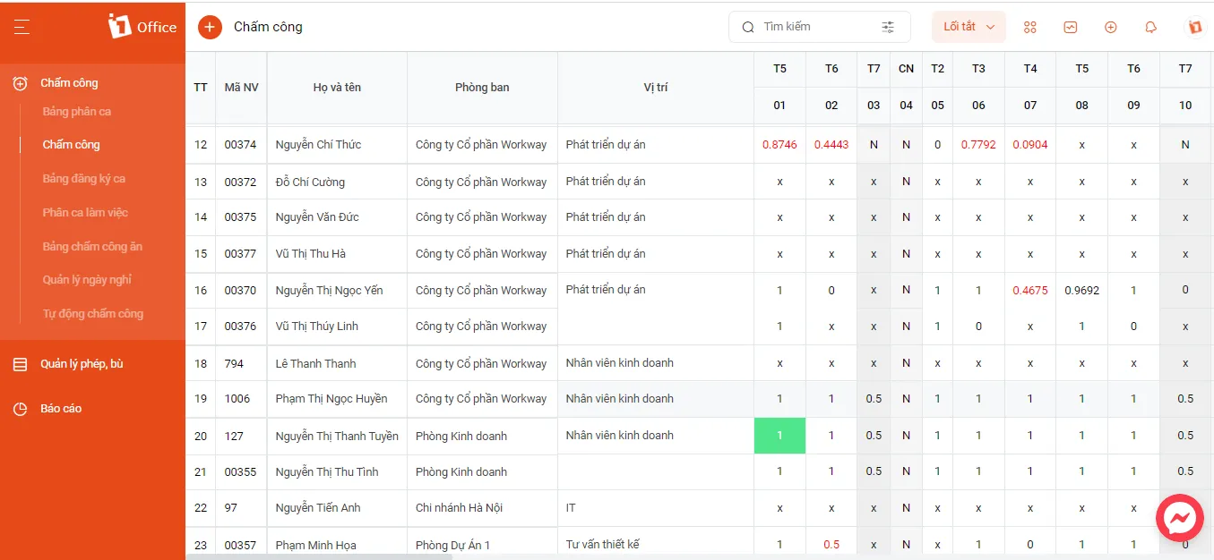Expand the Báo cáo menu section
Viewport: 1214px width, 560px height.
click(x=61, y=408)
